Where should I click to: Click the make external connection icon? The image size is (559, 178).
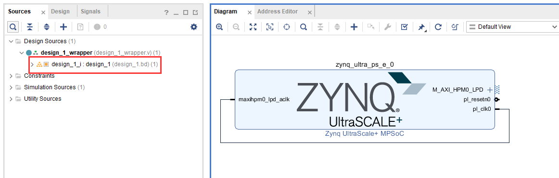[x=371, y=27]
